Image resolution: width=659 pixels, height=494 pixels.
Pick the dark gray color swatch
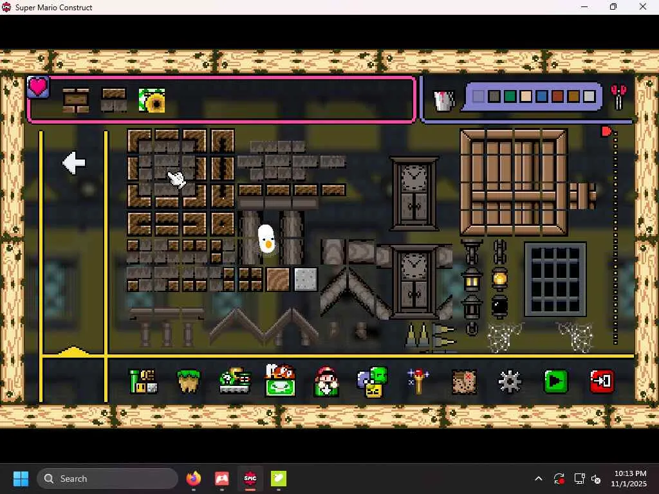tap(494, 96)
